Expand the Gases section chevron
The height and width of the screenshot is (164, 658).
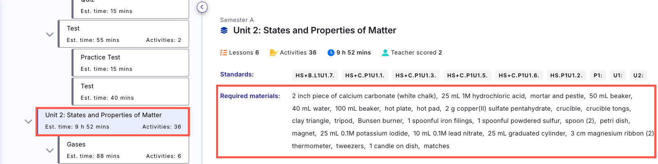tap(50, 151)
